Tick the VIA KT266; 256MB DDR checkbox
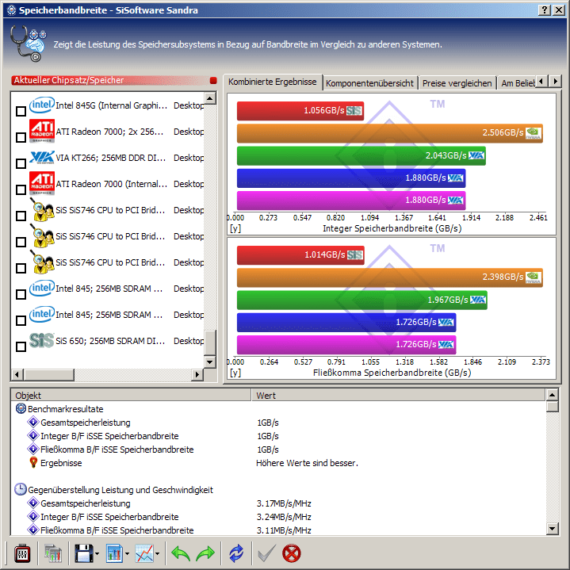This screenshot has height=570, width=570. (x=21, y=163)
